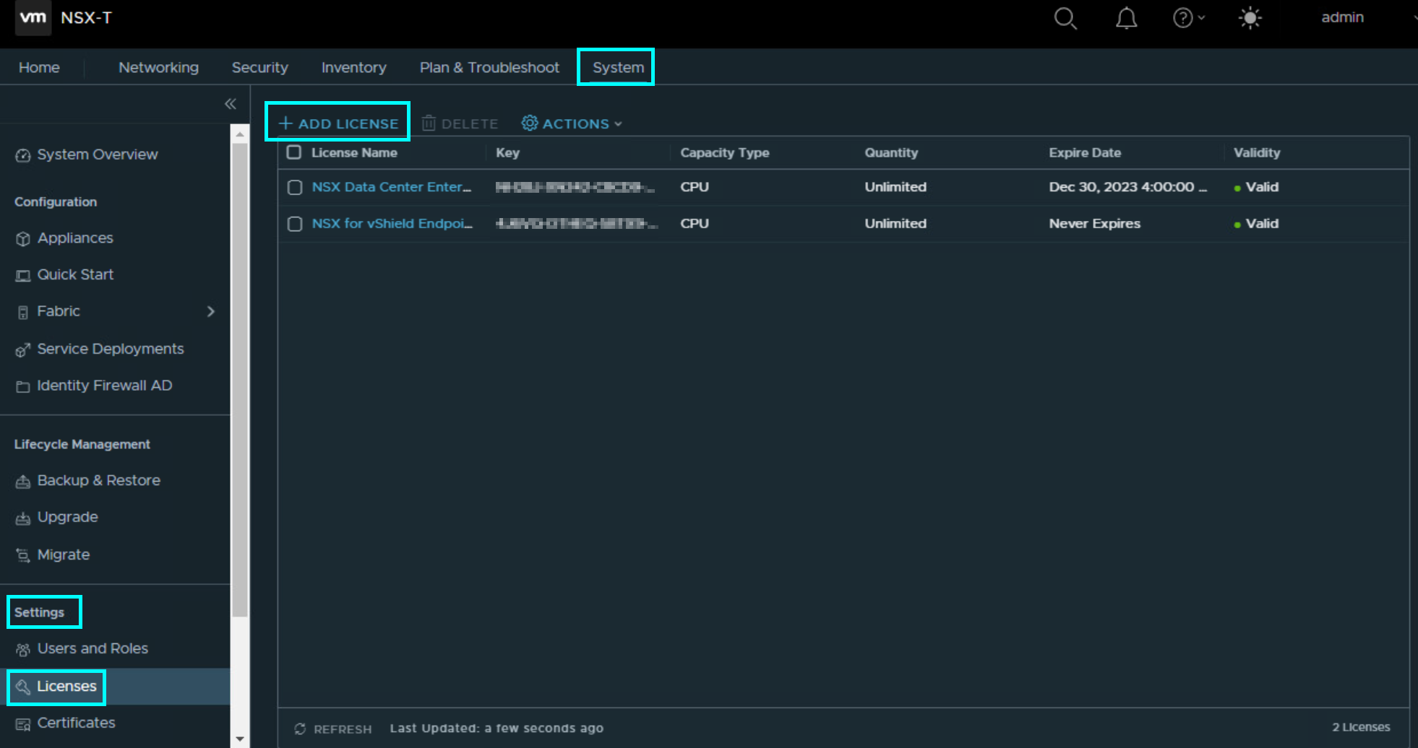Open Service Deployments in sidebar

point(111,349)
